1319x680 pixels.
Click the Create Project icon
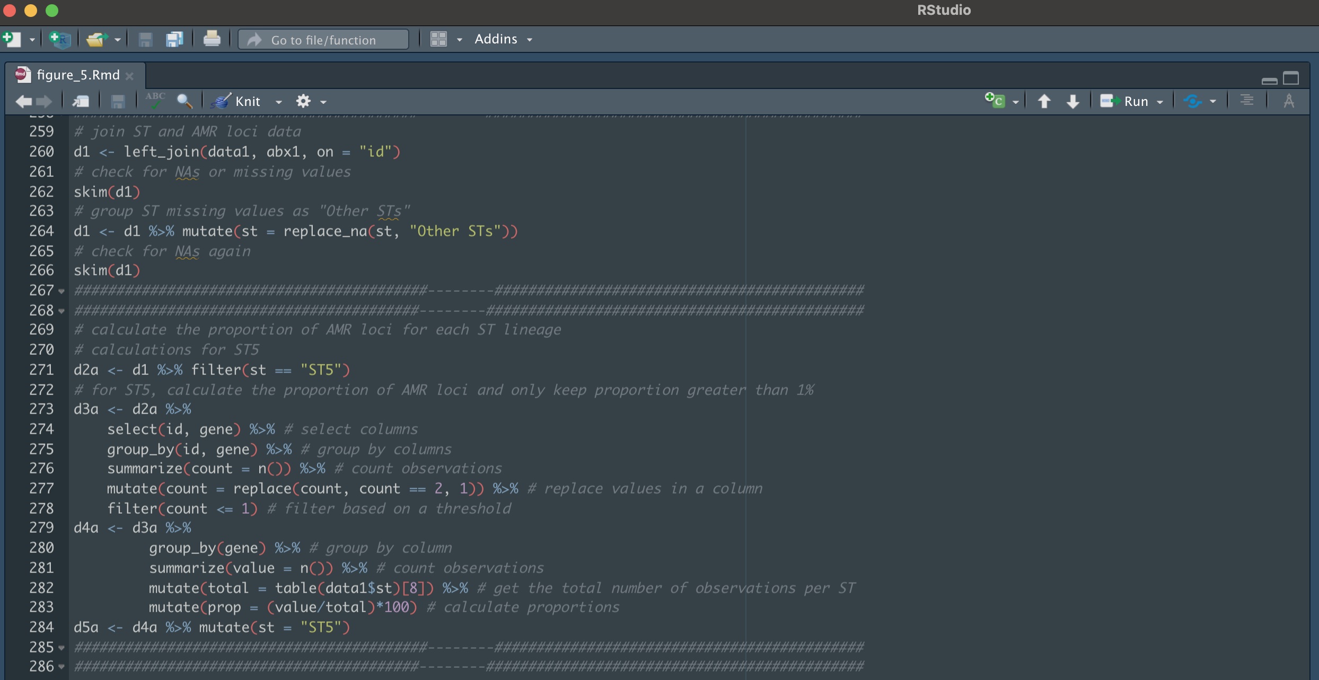coord(59,39)
